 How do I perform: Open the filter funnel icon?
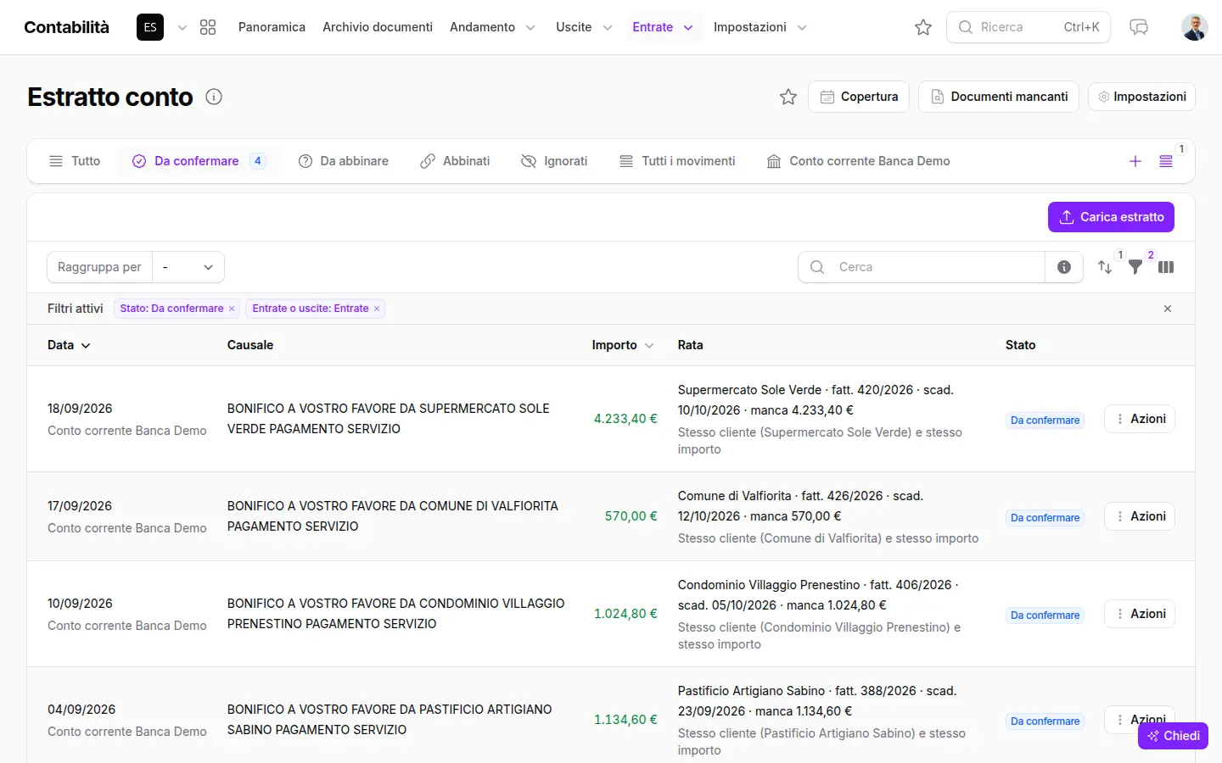click(1135, 267)
